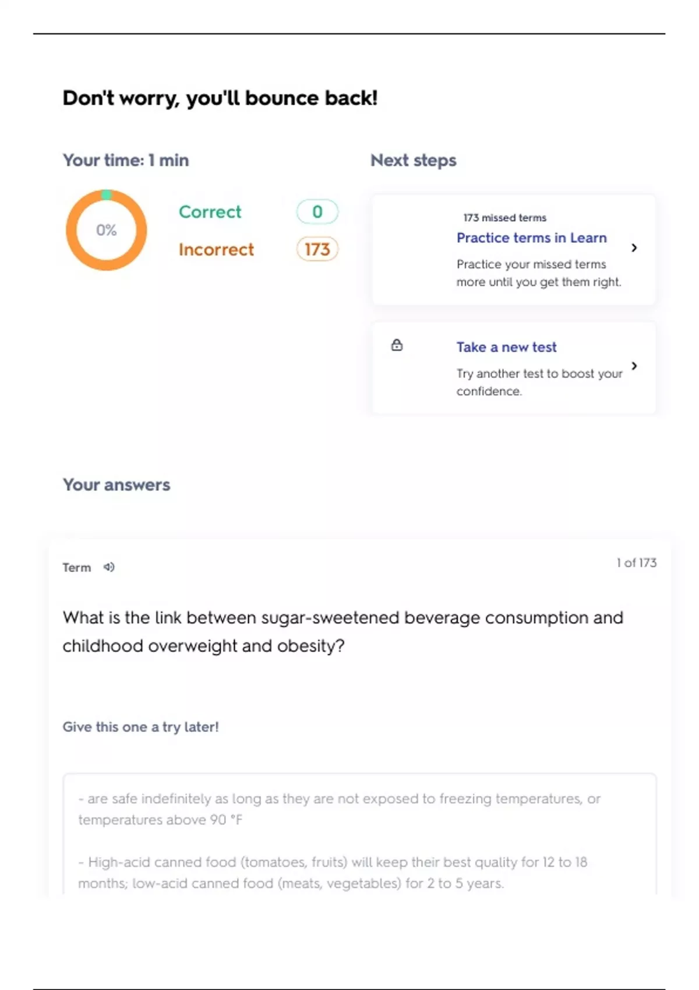Click the Incorrect count badge showing 173
The height and width of the screenshot is (990, 699).
coord(317,249)
